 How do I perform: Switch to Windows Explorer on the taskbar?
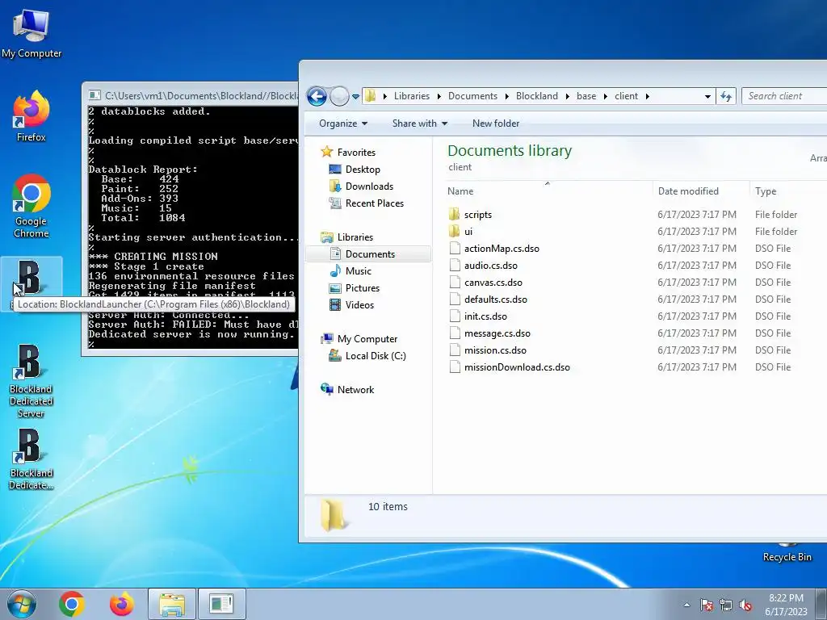pos(172,604)
